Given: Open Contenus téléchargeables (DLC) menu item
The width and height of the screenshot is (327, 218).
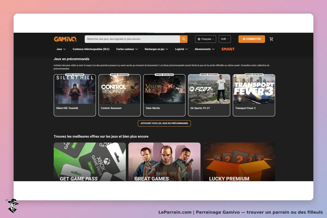Looking at the screenshot, I should (x=91, y=49).
